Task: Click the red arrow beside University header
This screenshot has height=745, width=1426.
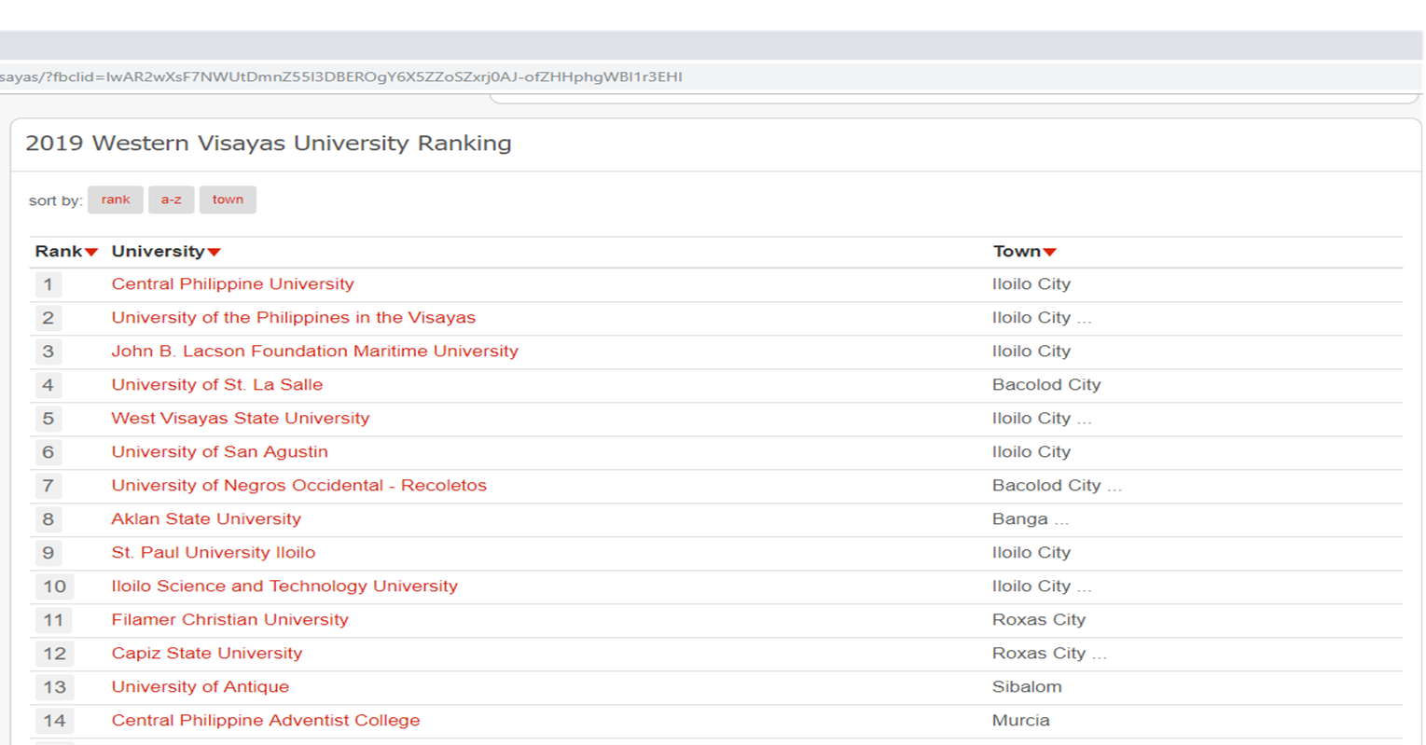Action: coord(215,252)
